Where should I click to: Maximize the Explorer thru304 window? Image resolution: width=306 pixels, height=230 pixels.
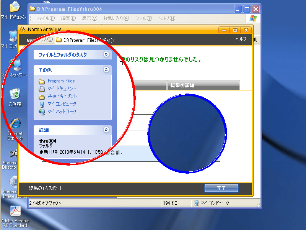[x=247, y=9]
